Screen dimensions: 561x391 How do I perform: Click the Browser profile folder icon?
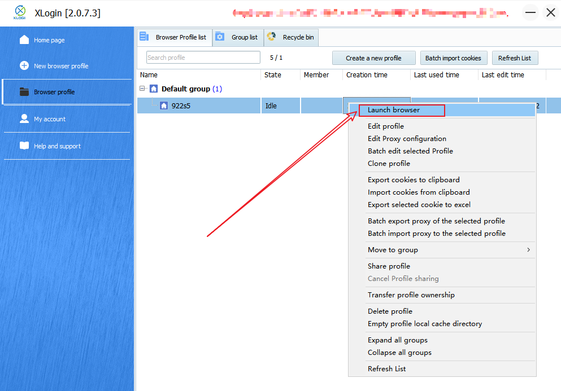(x=24, y=92)
